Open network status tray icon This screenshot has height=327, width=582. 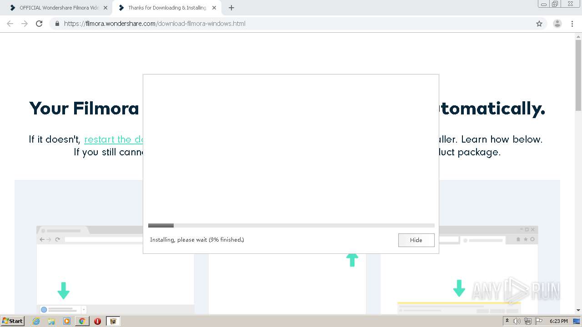pyautogui.click(x=528, y=321)
